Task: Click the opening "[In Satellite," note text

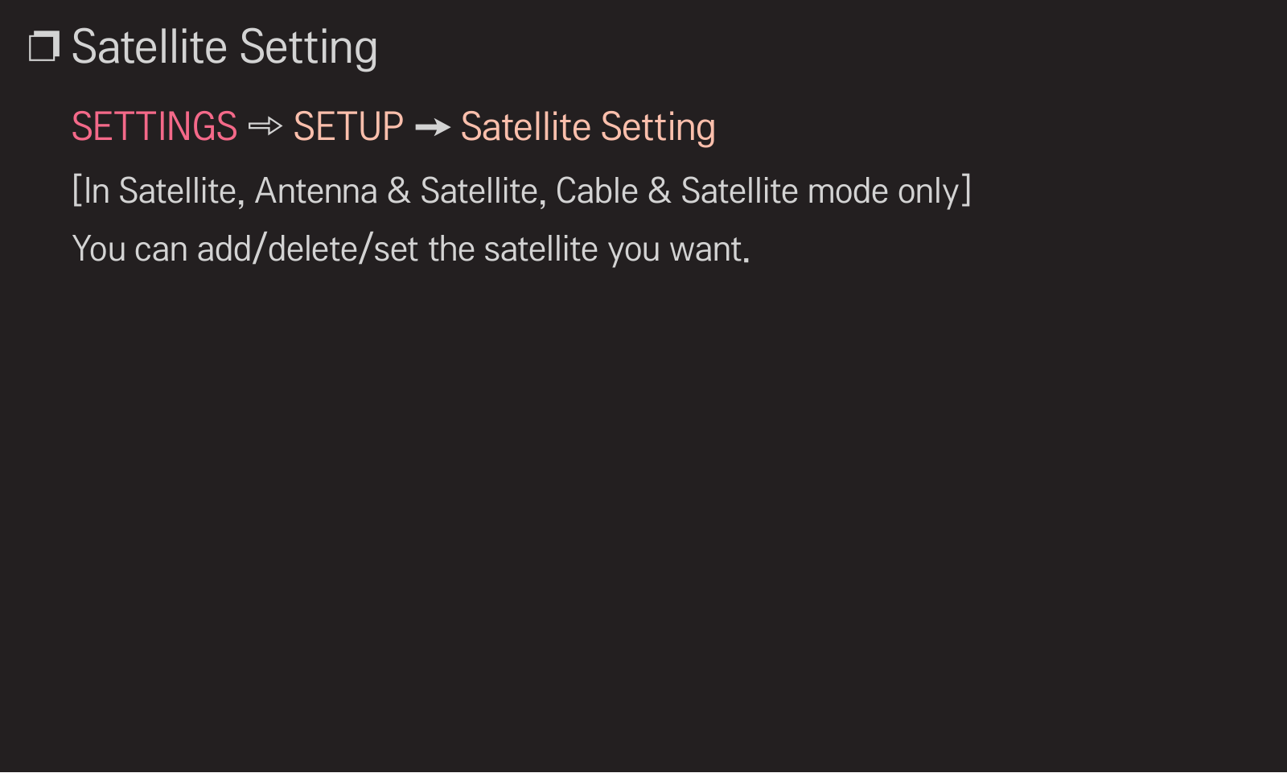Action: (158, 191)
